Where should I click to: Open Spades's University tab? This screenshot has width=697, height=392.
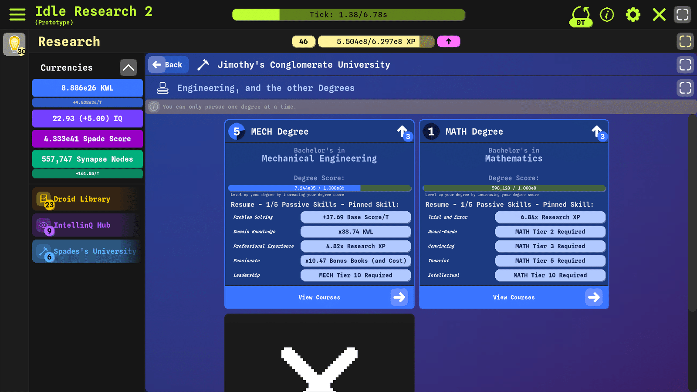[x=87, y=251]
